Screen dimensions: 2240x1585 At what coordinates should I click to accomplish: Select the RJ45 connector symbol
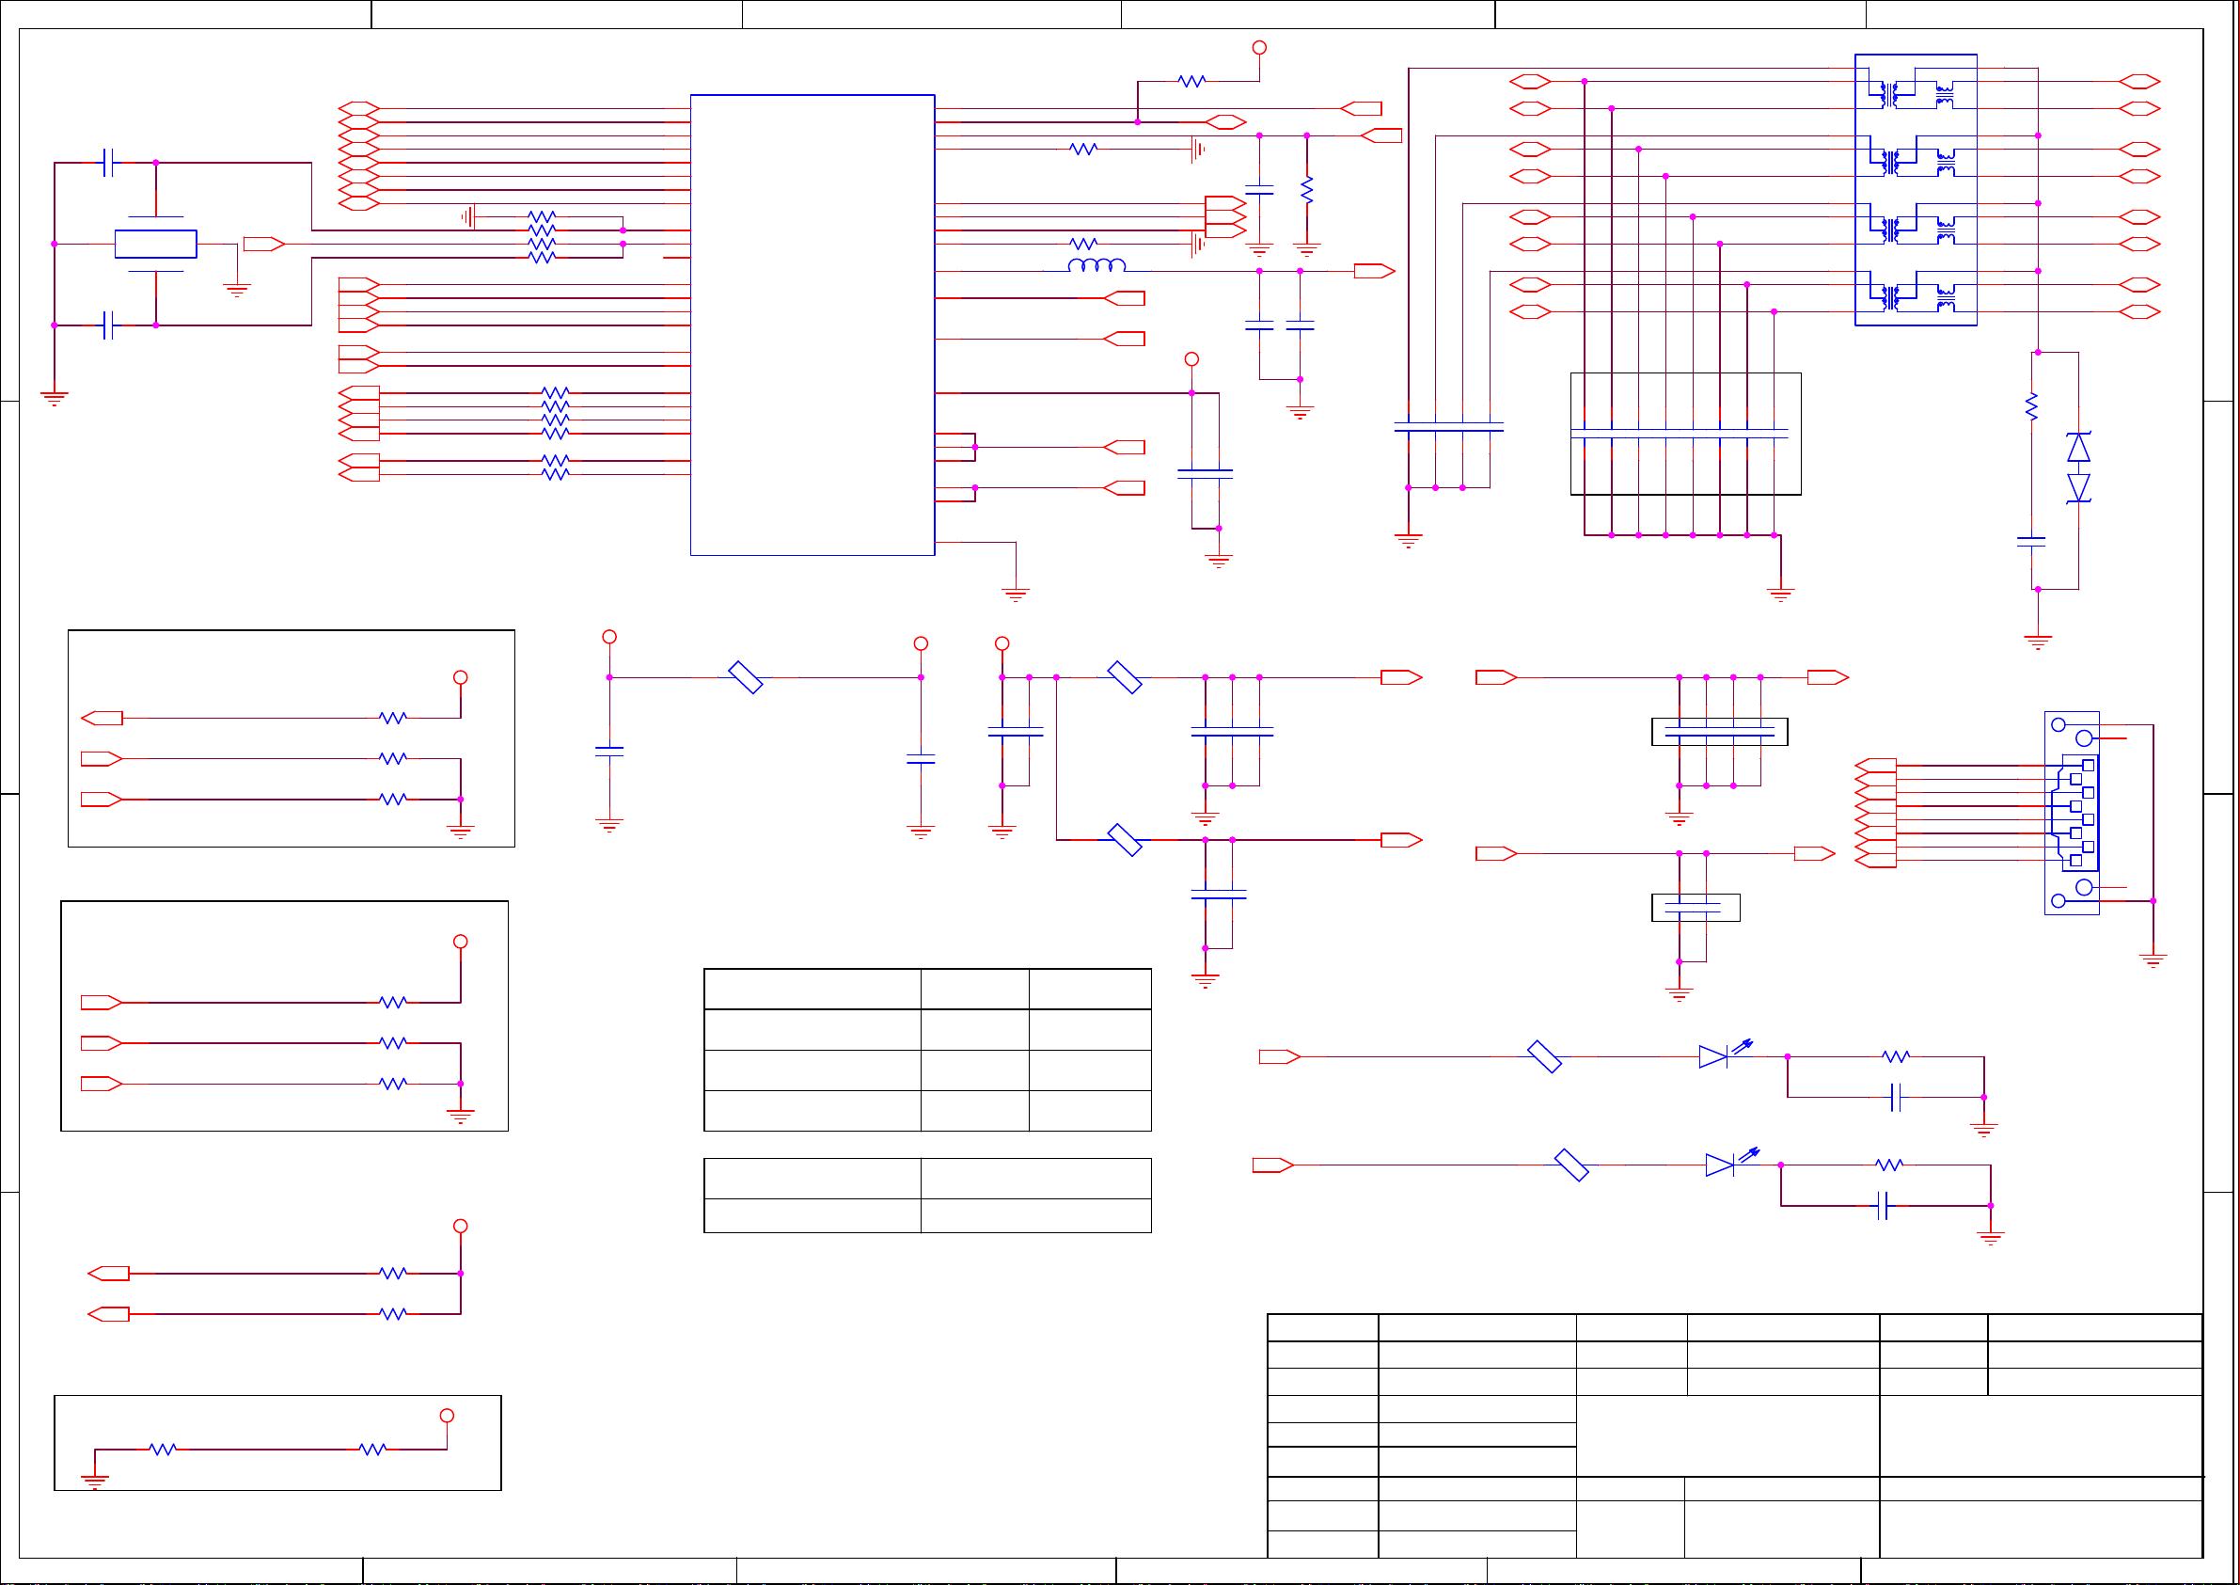coord(2073,813)
